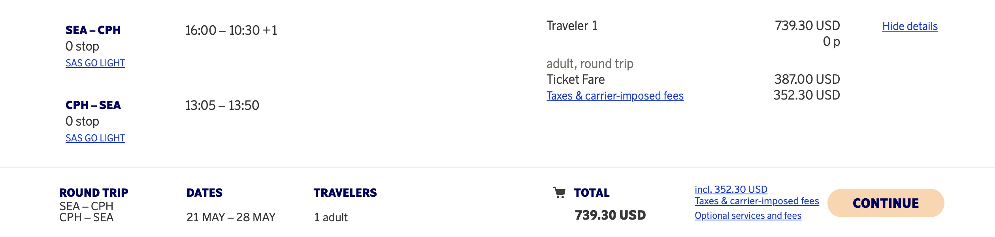Click the 1 adult travelers summary
The height and width of the screenshot is (237, 995).
click(331, 217)
